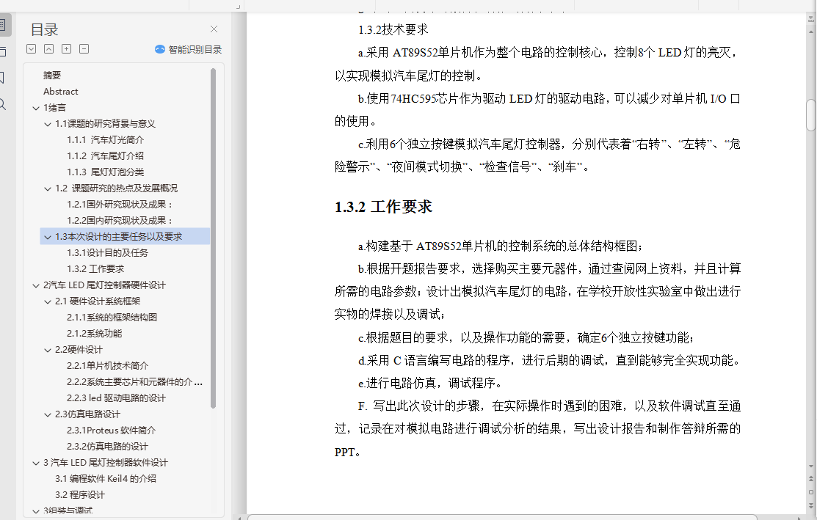Screen dimensions: 817x520
Task: Go to 1.3.2 工作要求 in outline
Action: (x=95, y=268)
